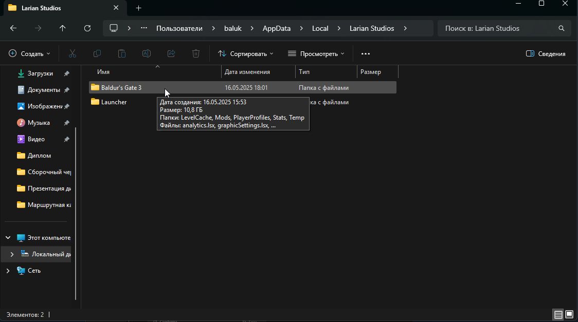Unpin Загрузки using its pin icon
Image resolution: width=578 pixels, height=322 pixels.
(66, 73)
